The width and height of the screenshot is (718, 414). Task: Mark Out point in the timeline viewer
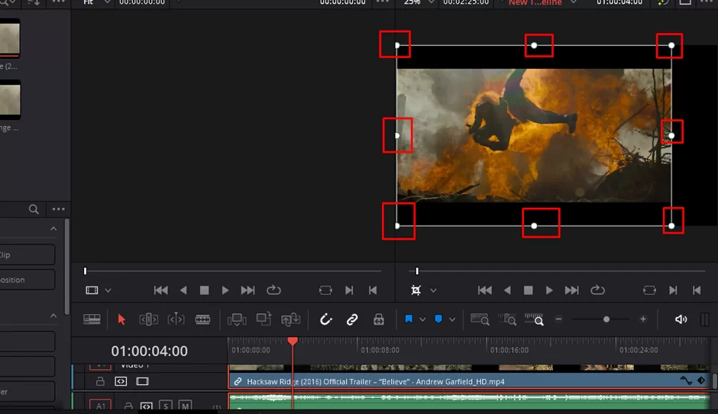697,290
